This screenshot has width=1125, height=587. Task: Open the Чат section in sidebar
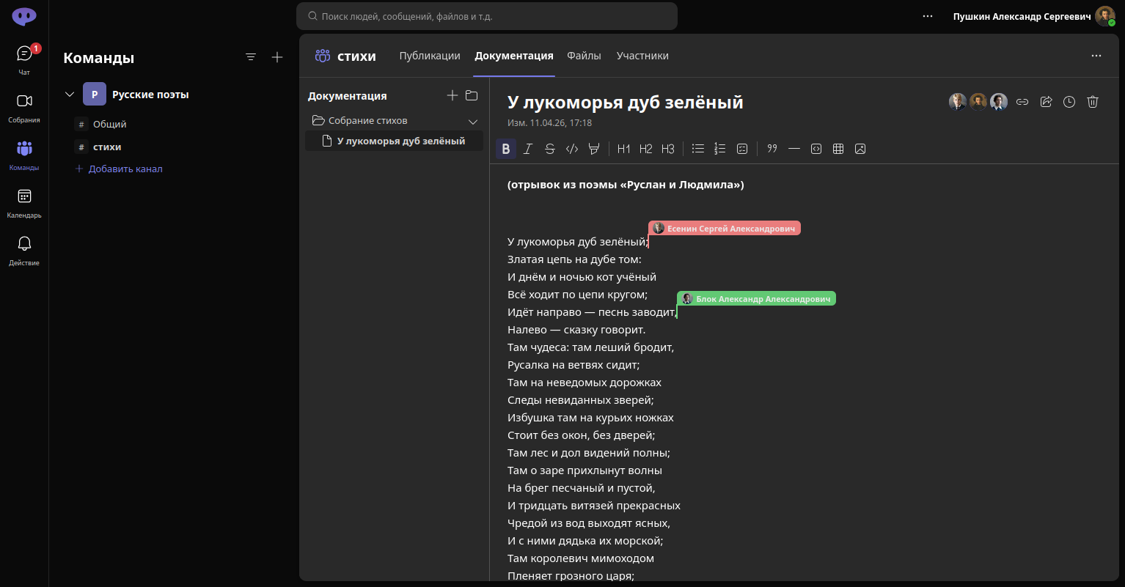point(24,59)
